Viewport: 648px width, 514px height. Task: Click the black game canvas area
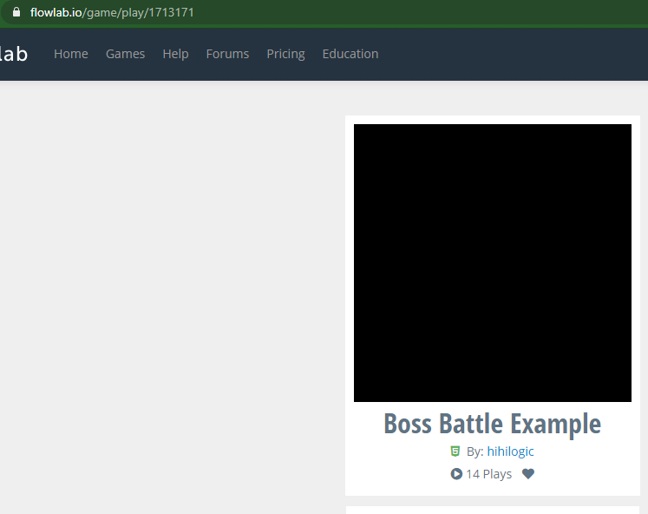pos(492,262)
